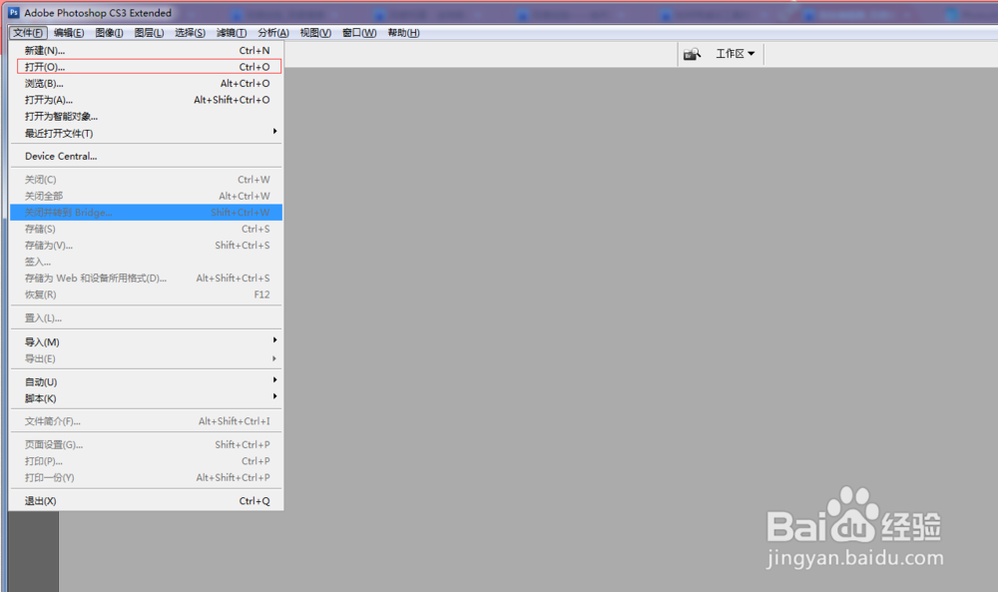Image resolution: width=998 pixels, height=592 pixels.
Task: Open the 视图(V) menu
Action: click(315, 33)
